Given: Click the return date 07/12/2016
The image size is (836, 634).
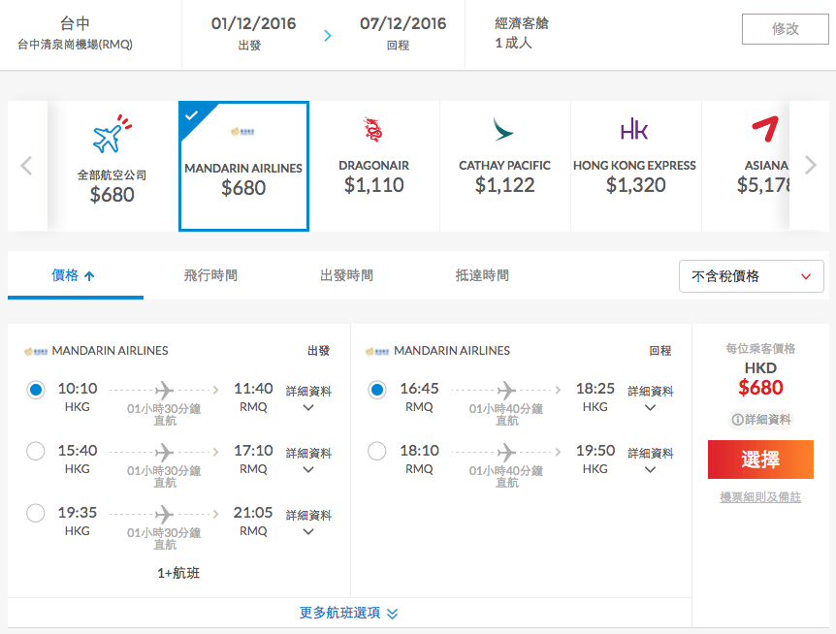Looking at the screenshot, I should tap(403, 23).
